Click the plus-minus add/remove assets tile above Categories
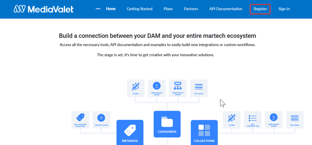The width and height of the screenshot is (312, 145). click(x=156, y=88)
